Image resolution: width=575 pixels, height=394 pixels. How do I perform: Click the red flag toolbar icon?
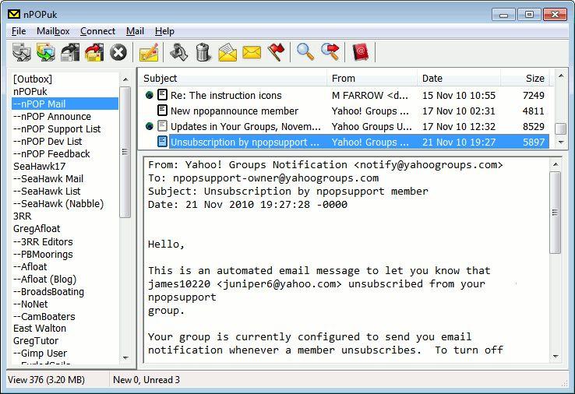point(276,52)
